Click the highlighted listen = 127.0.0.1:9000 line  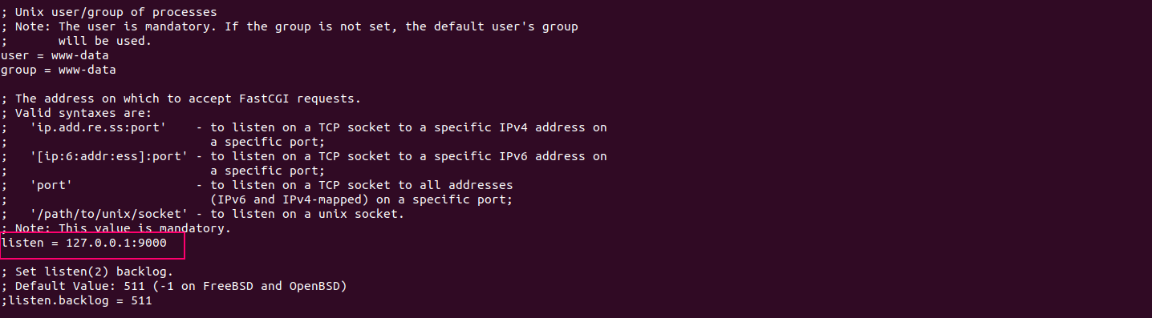pyautogui.click(x=84, y=243)
